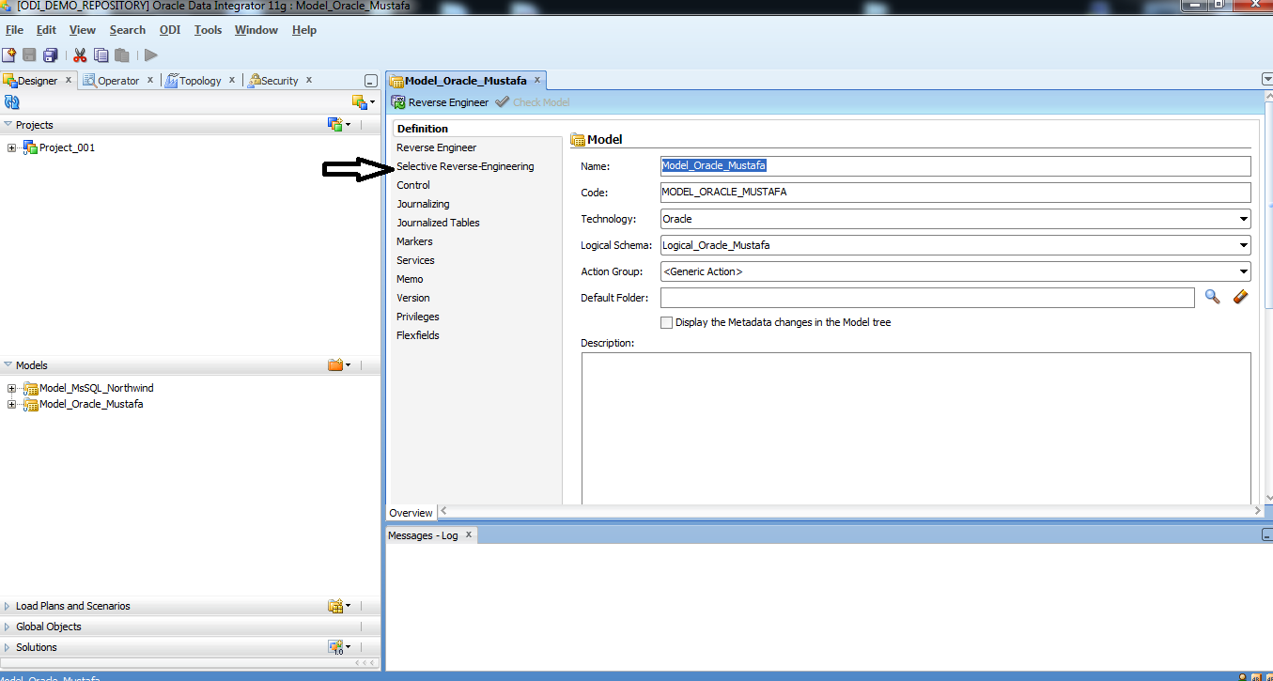Close the Designer tab

point(68,80)
